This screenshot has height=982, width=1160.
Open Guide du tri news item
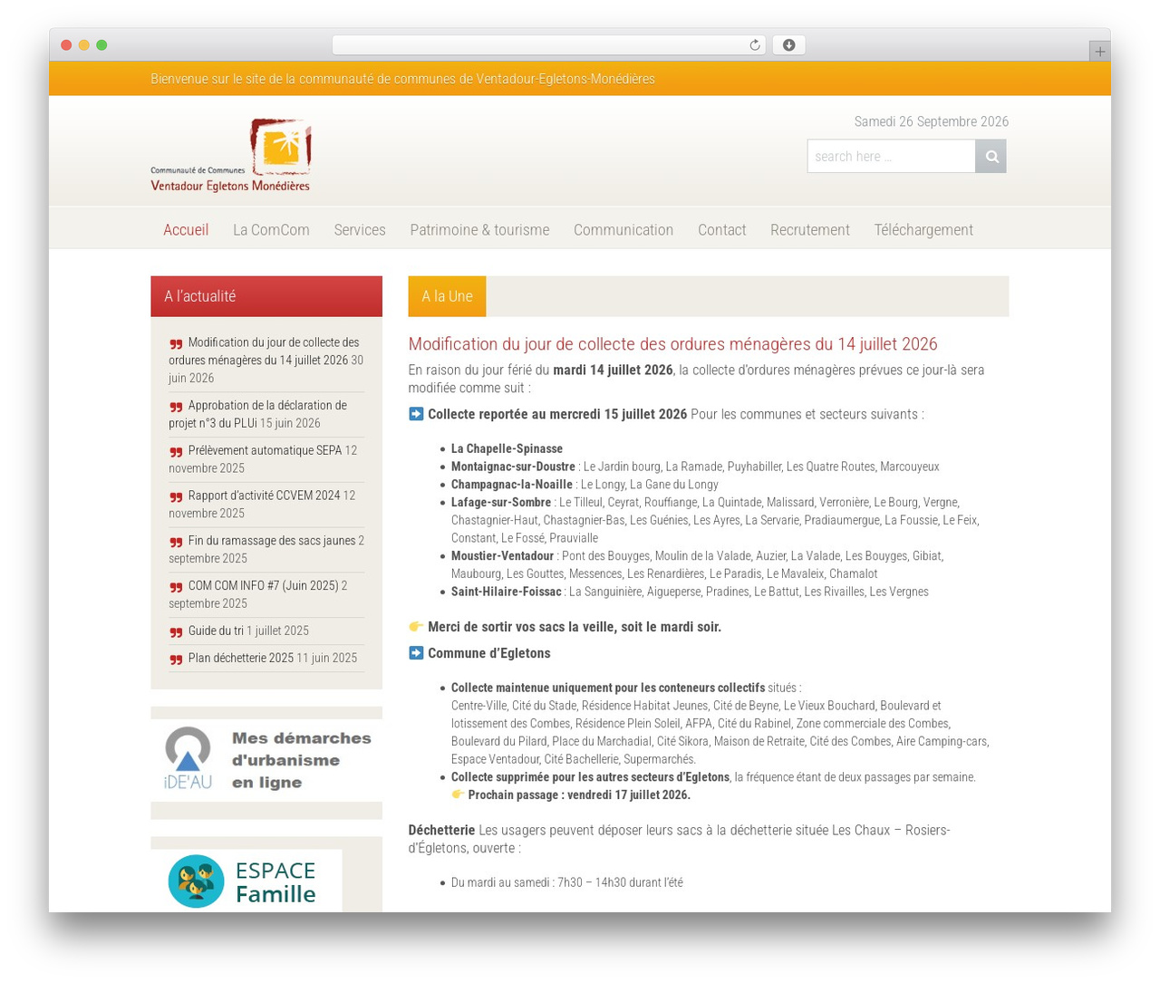pos(216,631)
